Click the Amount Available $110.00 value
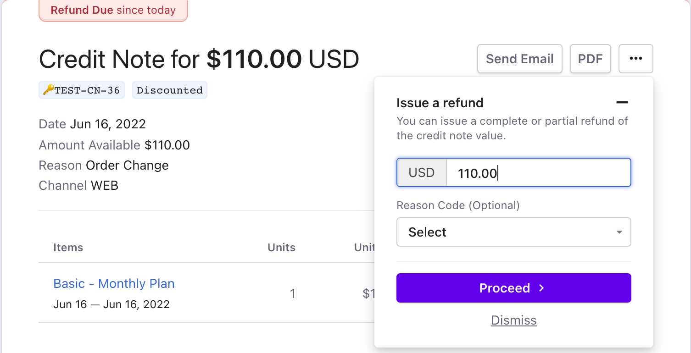691x353 pixels. (x=167, y=145)
